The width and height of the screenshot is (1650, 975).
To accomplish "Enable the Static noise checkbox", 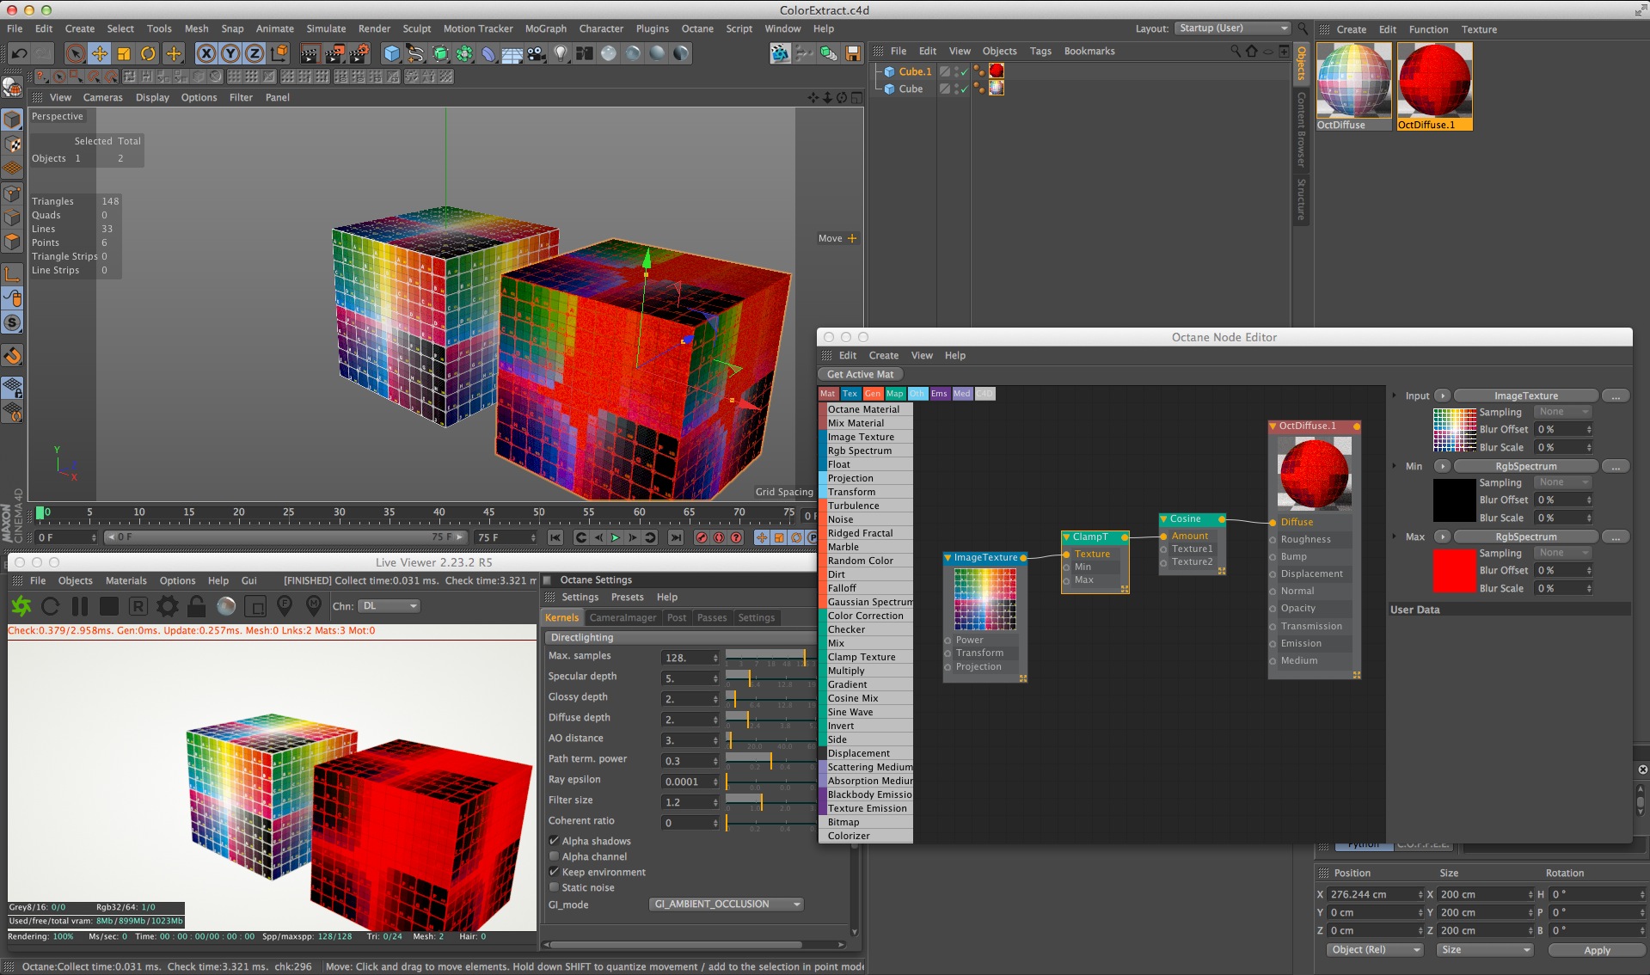I will pyautogui.click(x=554, y=887).
